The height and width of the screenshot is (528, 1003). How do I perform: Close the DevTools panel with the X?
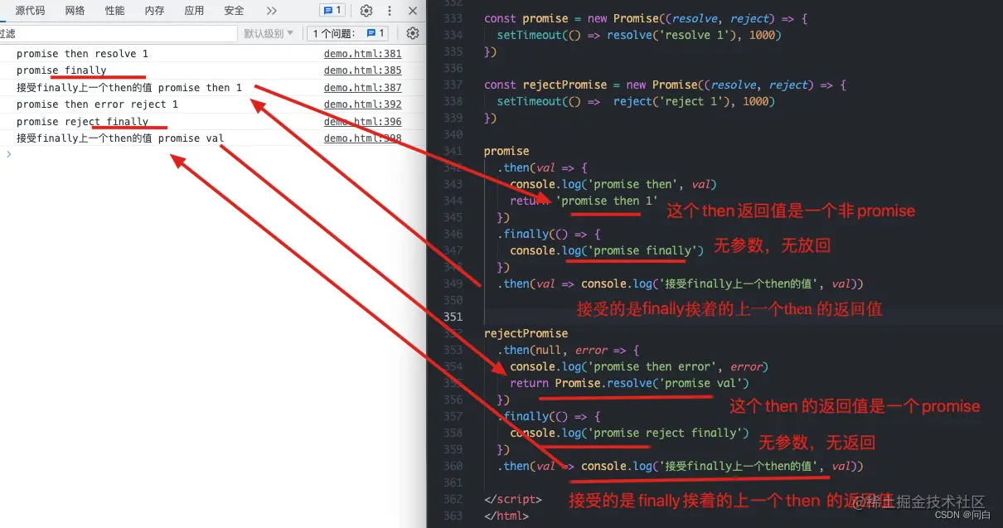pyautogui.click(x=412, y=11)
